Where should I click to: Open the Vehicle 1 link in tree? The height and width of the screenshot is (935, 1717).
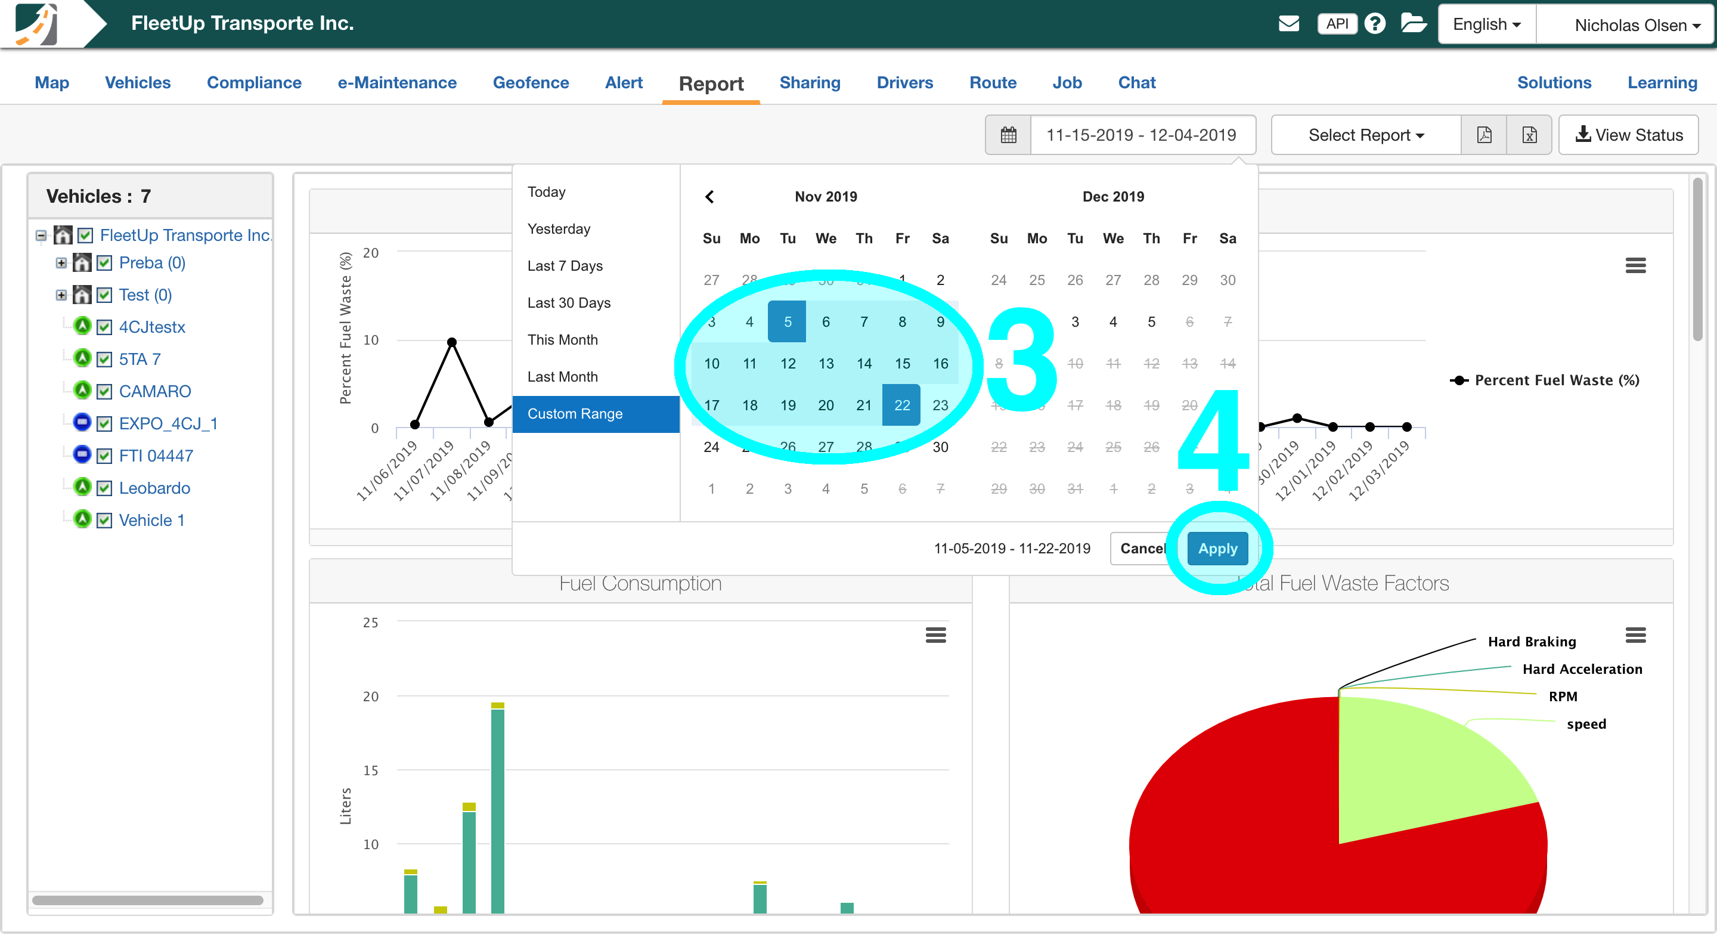click(x=152, y=520)
